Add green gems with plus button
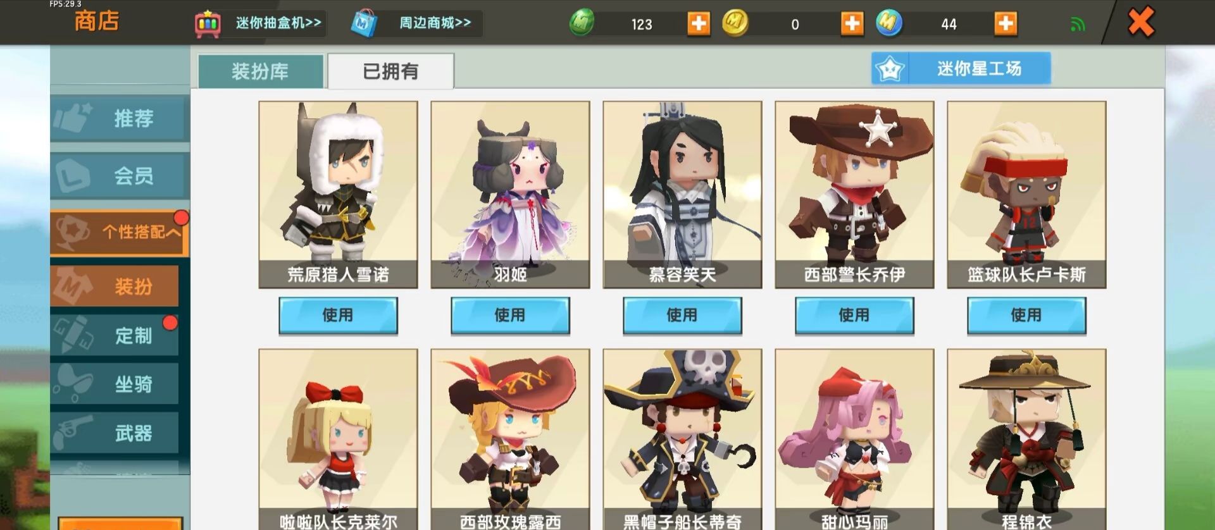This screenshot has height=530, width=1215. (x=699, y=24)
